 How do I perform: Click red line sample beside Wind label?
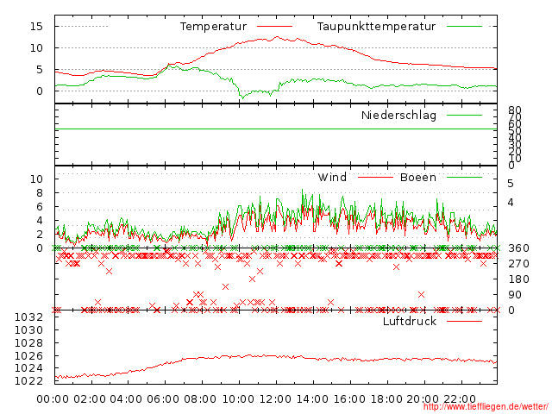375,177
